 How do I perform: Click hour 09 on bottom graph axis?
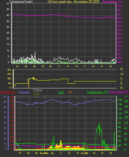click(x=52, y=153)
